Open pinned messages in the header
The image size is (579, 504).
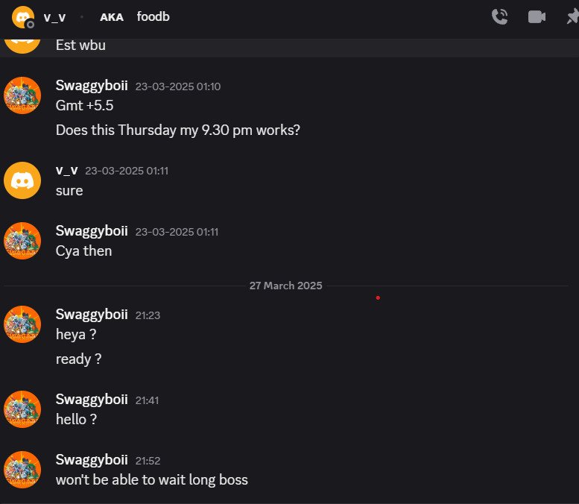572,16
